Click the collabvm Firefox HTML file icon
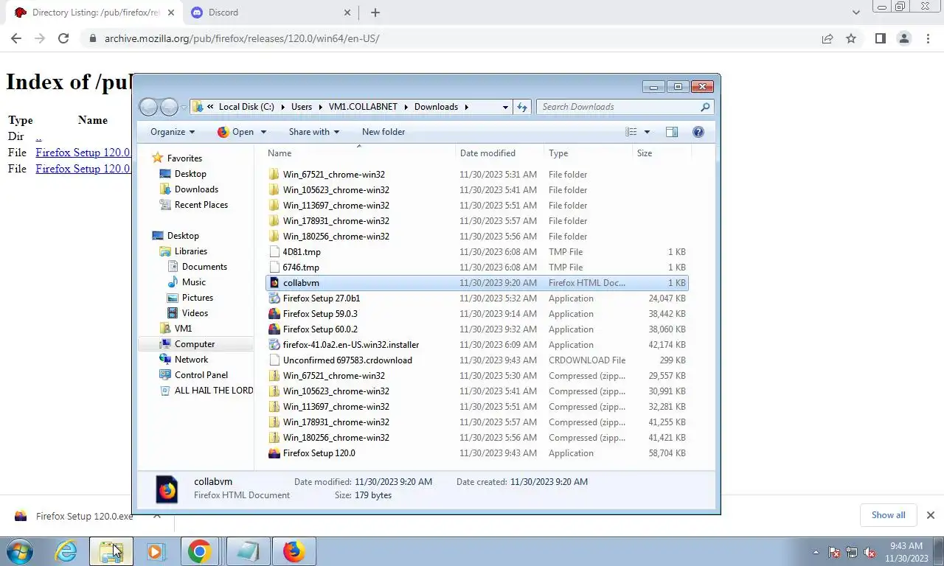944x566 pixels. 274,283
